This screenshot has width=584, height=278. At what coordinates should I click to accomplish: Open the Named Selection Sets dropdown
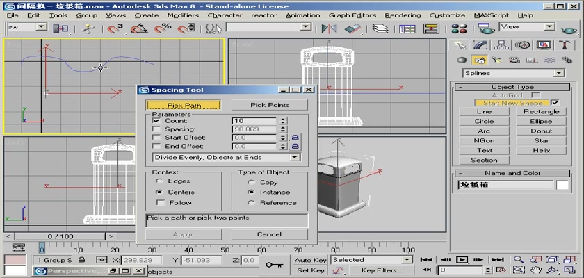[268, 27]
